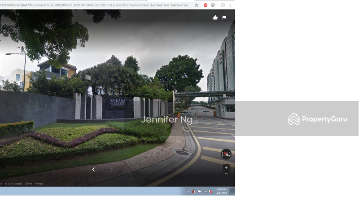Bookmark page with the star icon
This screenshot has width=359, height=202.
click(197, 5)
